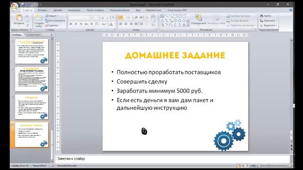Select the text box shape in gallery
Viewport: 303px width, 170px height.
click(x=162, y=16)
